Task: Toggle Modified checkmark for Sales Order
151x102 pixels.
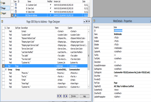Action: pos(50,12)
